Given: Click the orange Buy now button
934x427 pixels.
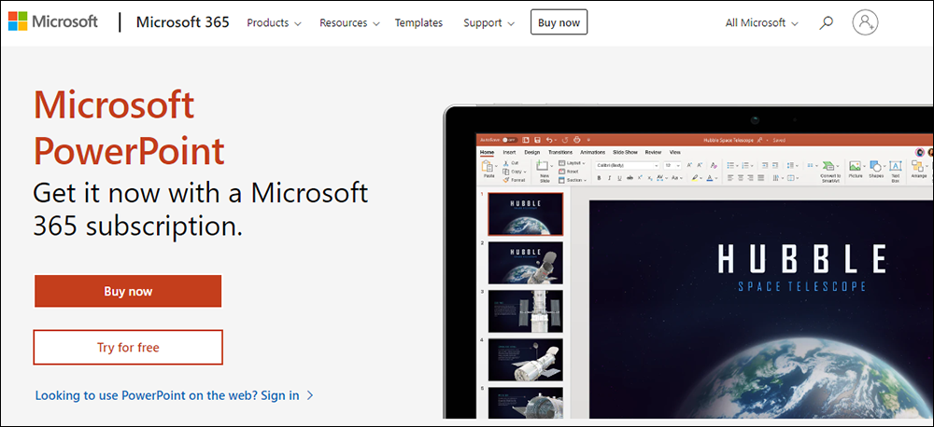Looking at the screenshot, I should pos(128,292).
